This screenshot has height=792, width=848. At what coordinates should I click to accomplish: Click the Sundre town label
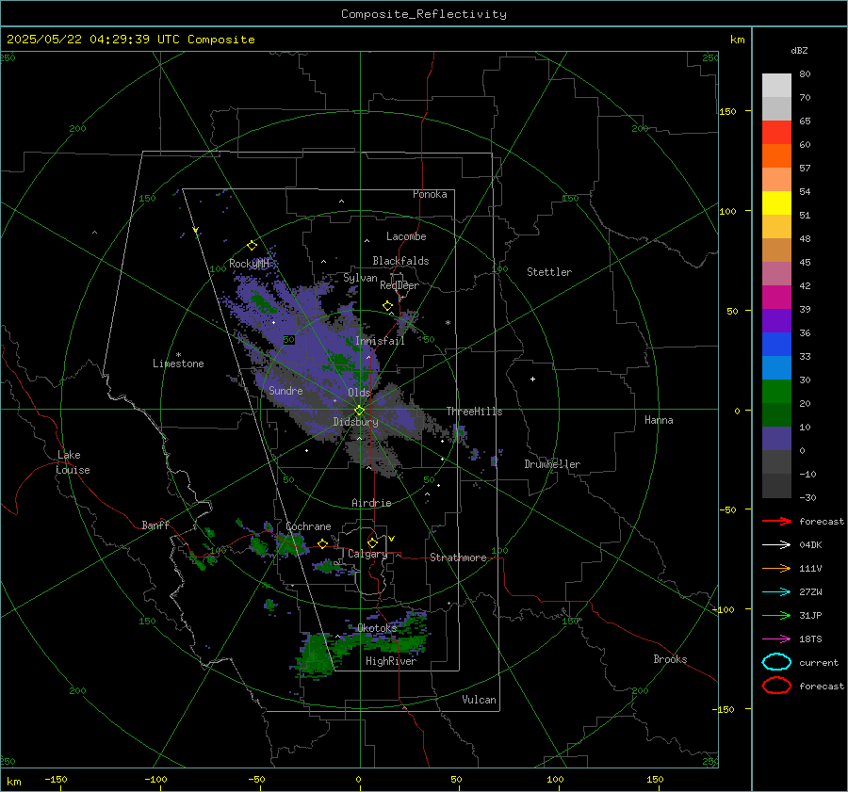coord(285,390)
